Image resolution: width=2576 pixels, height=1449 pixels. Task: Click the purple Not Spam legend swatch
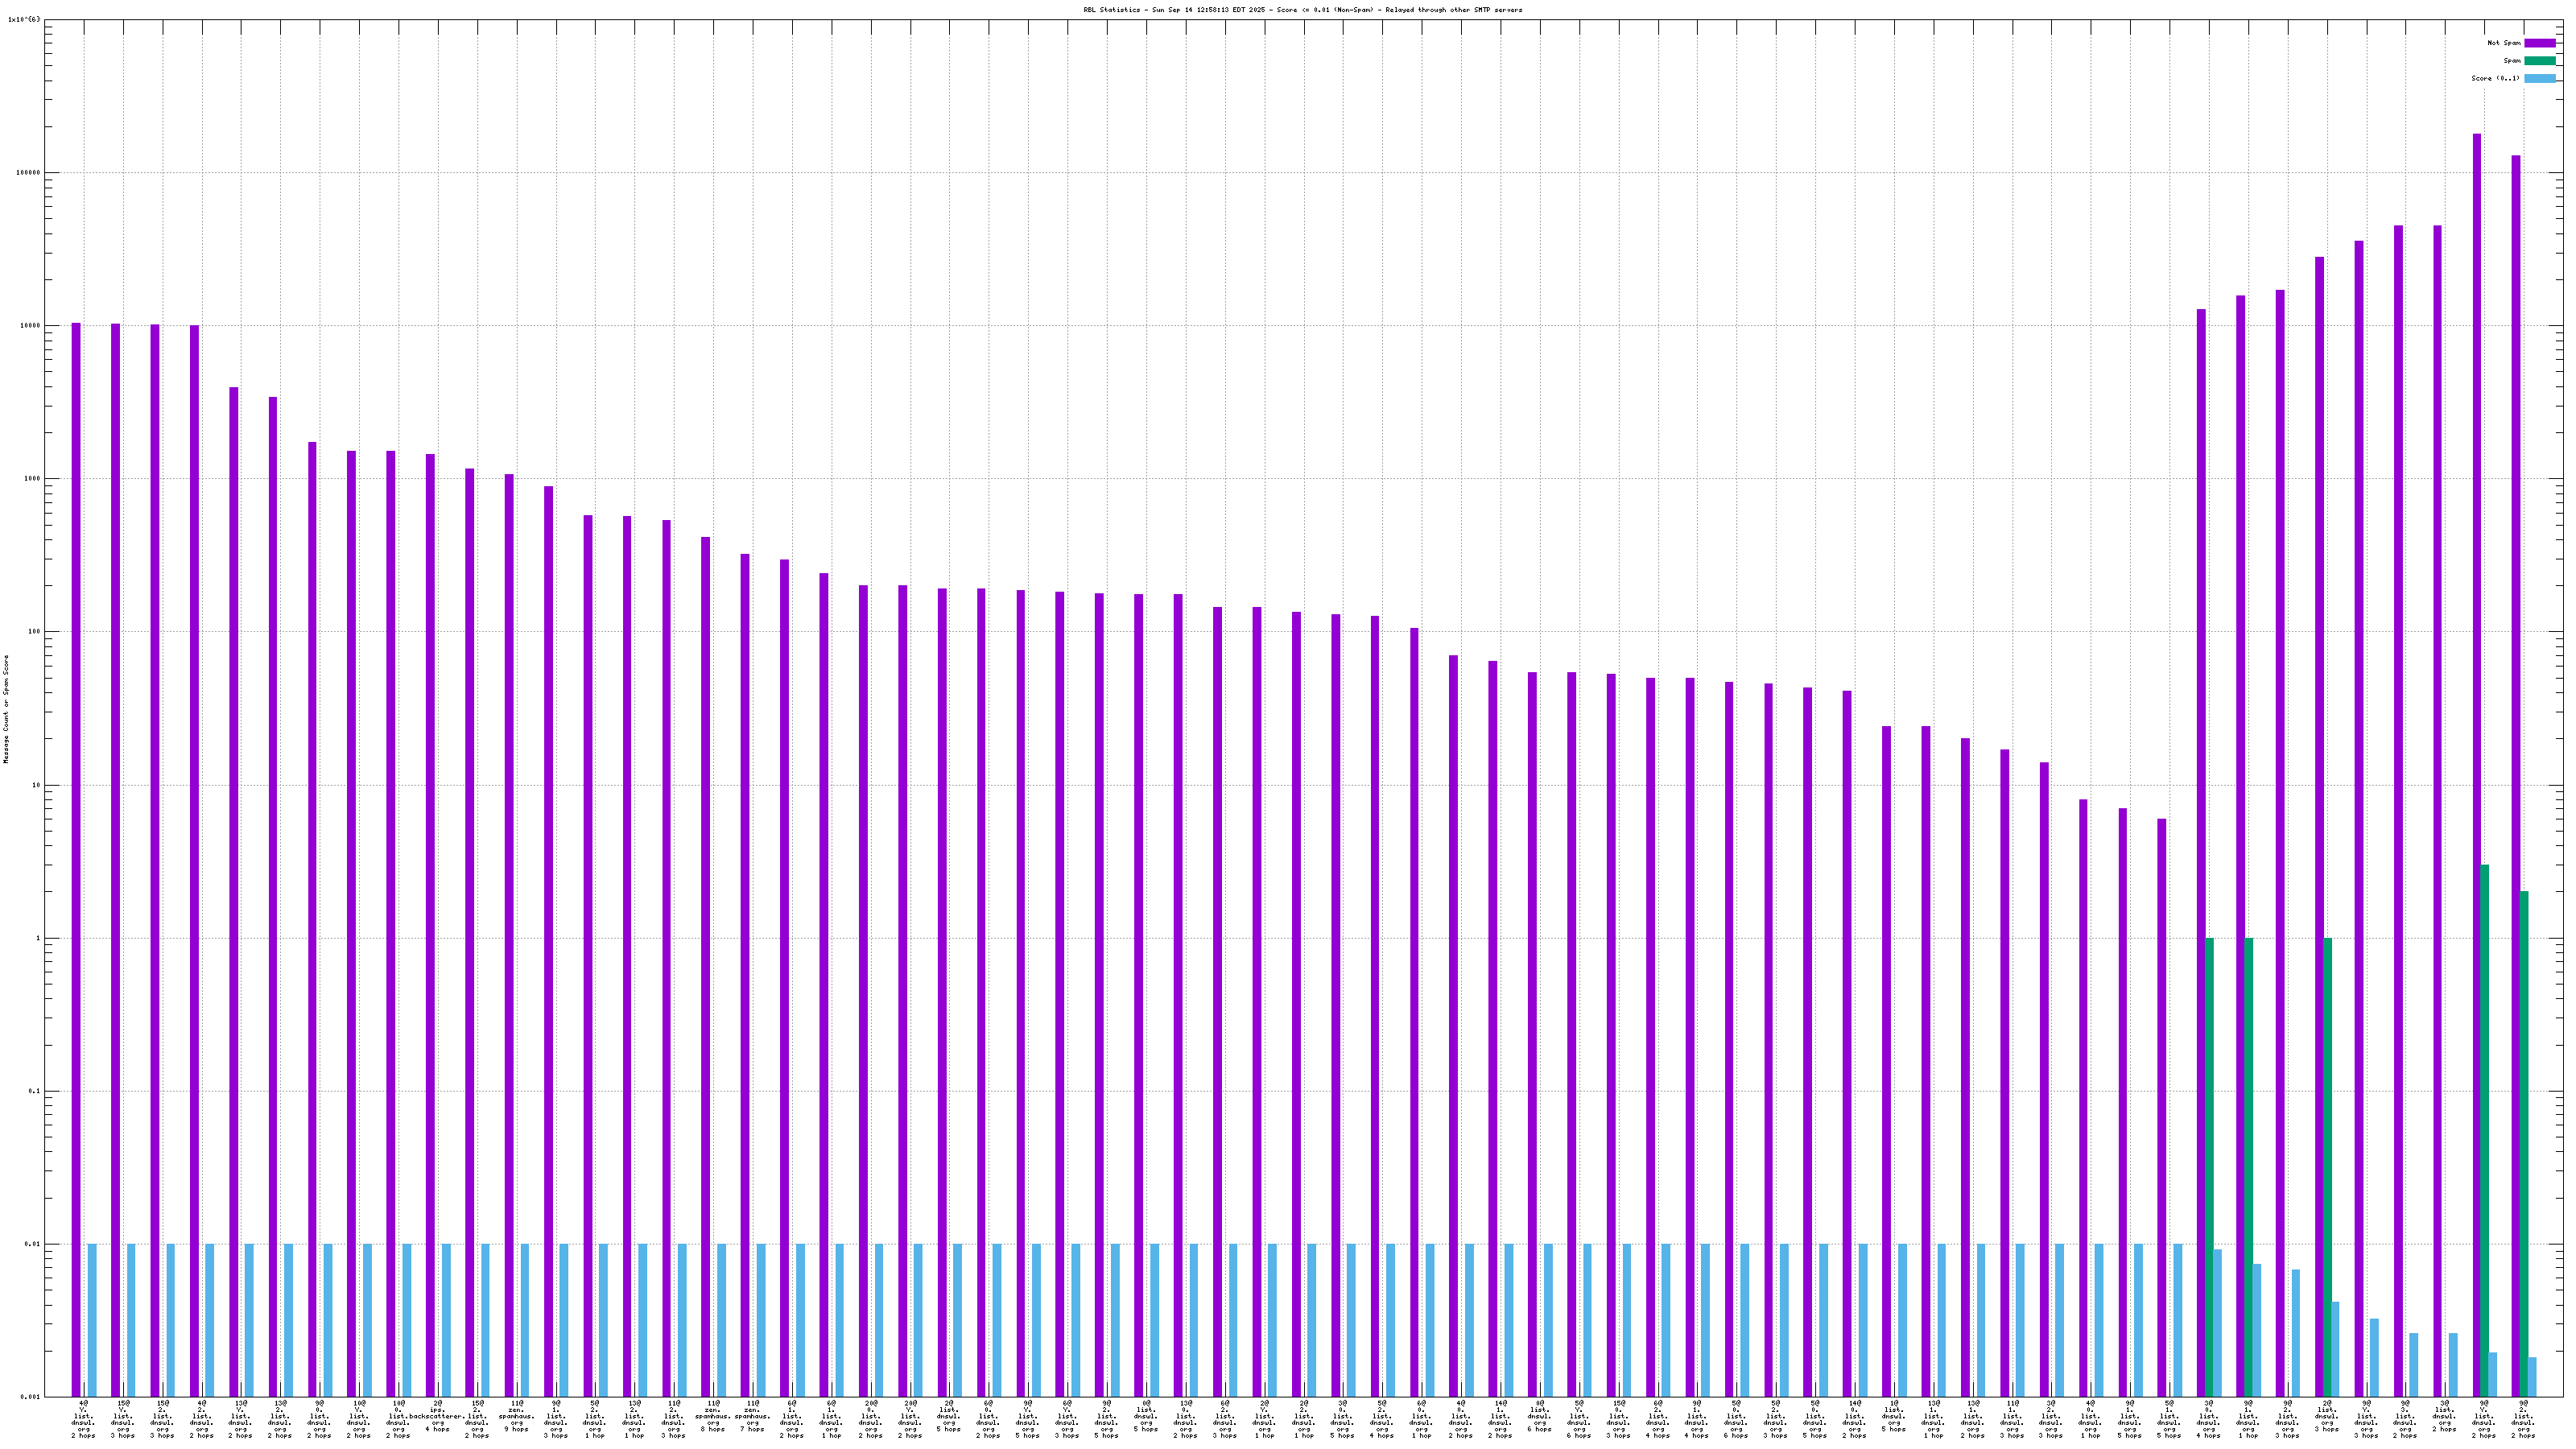pos(2539,43)
